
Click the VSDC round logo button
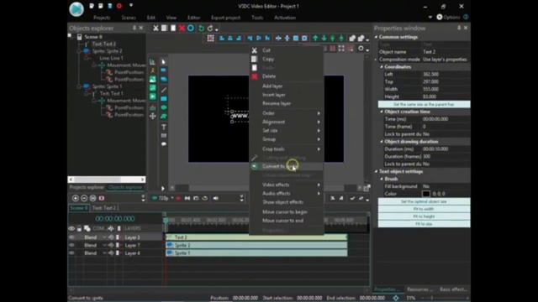pyautogui.click(x=76, y=9)
